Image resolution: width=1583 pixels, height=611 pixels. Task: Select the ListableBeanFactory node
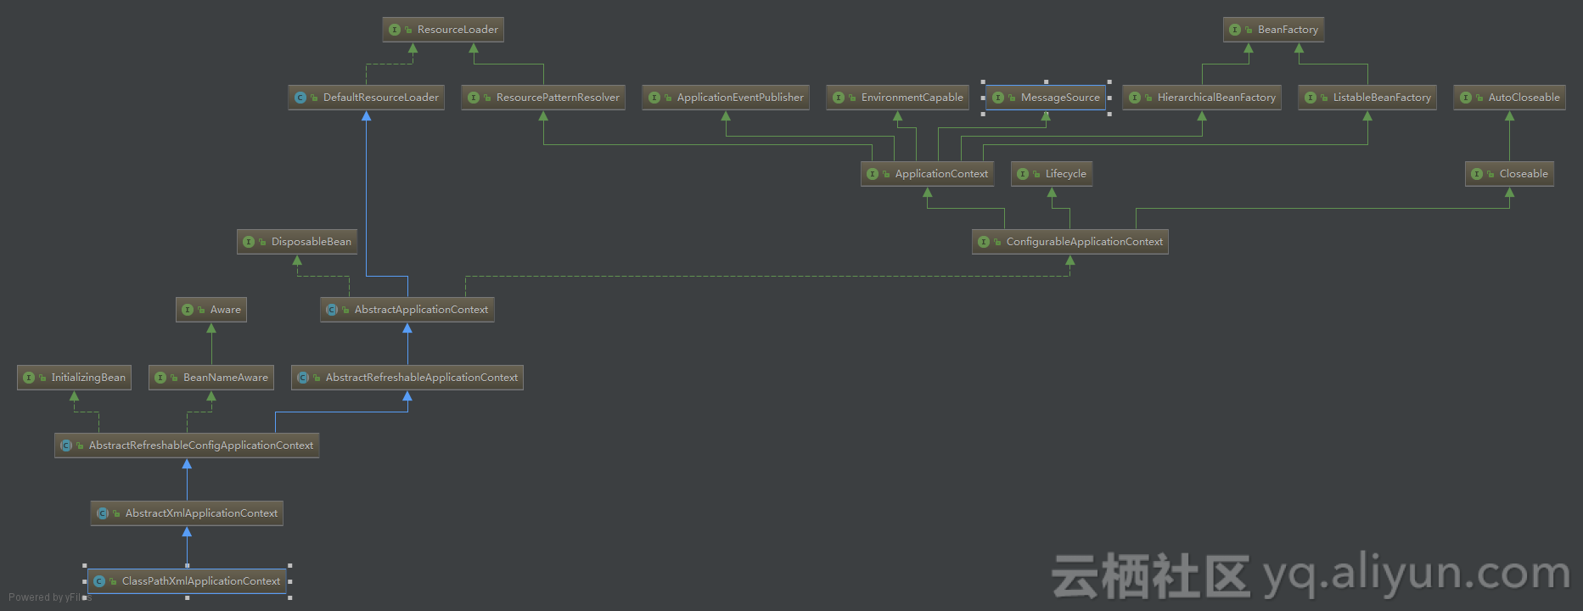pyautogui.click(x=1367, y=98)
